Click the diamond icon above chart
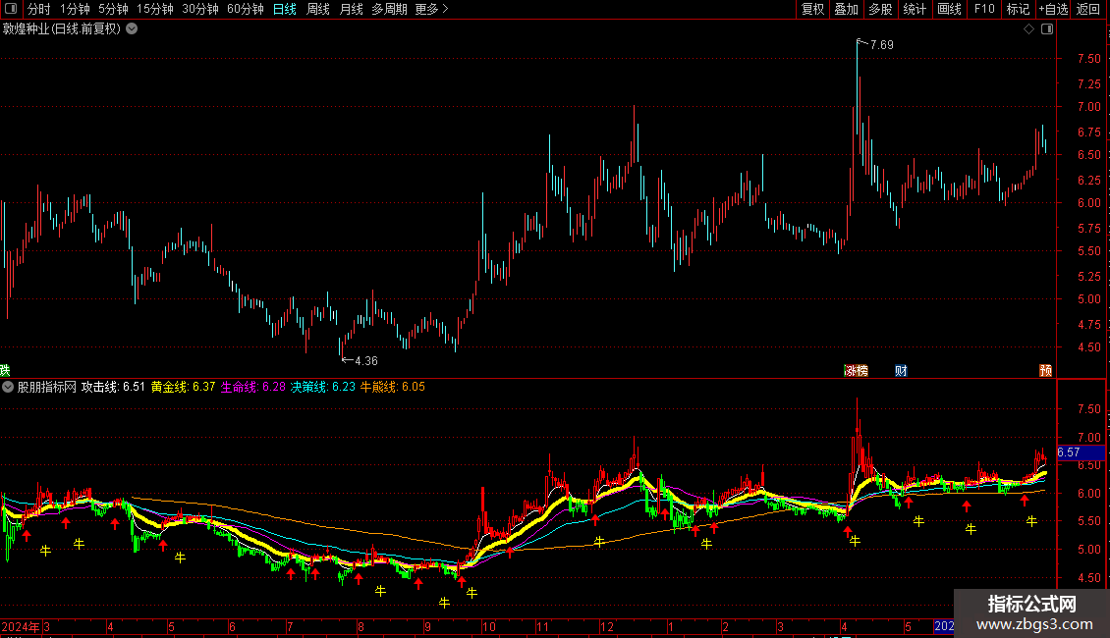 tap(1029, 29)
